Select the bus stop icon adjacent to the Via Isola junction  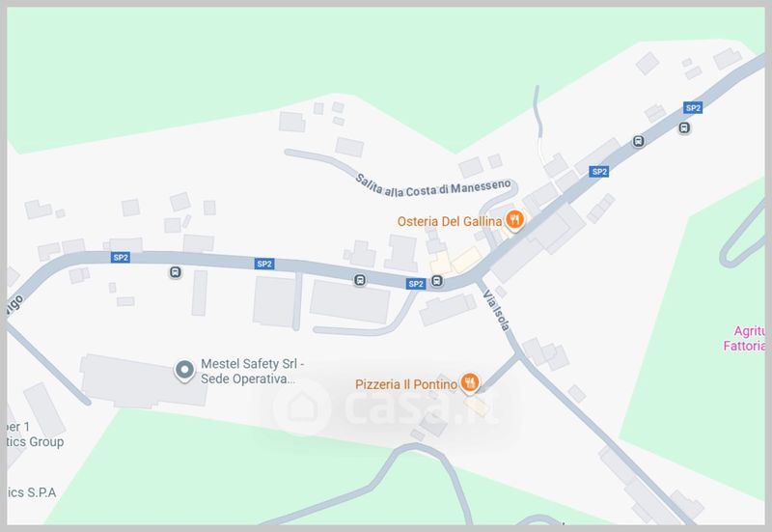coord(437,281)
